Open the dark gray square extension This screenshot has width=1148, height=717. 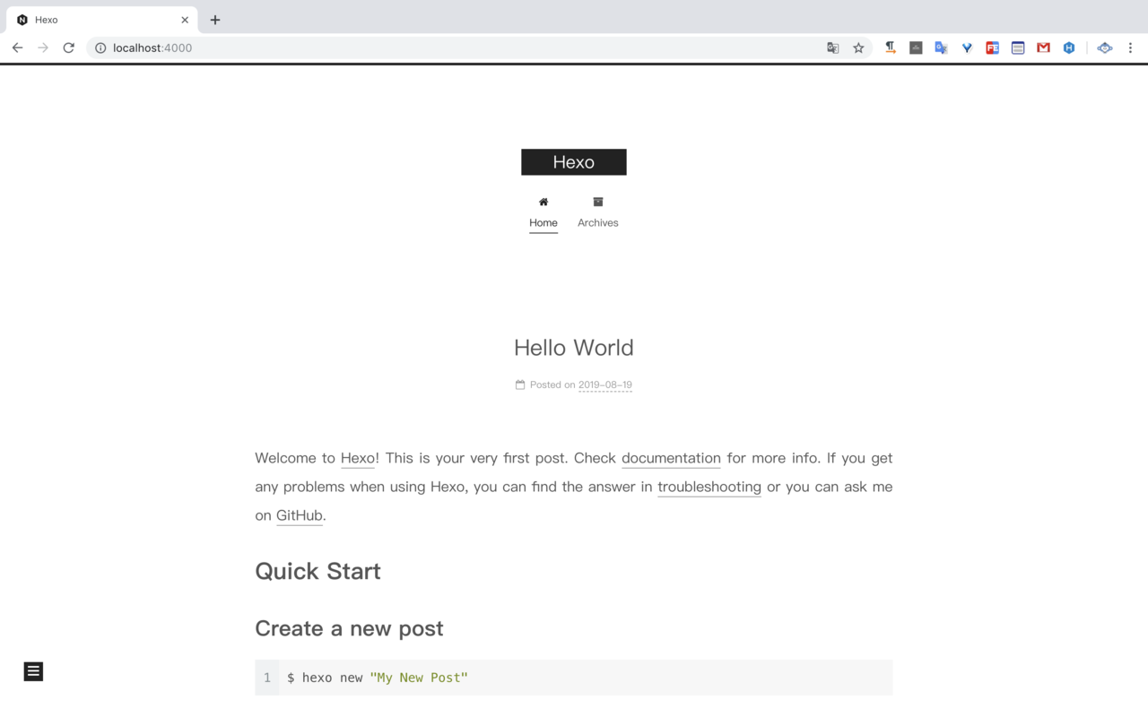coord(916,48)
